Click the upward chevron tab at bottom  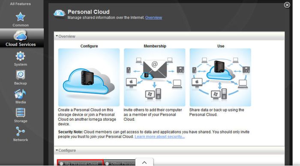(x=144, y=162)
